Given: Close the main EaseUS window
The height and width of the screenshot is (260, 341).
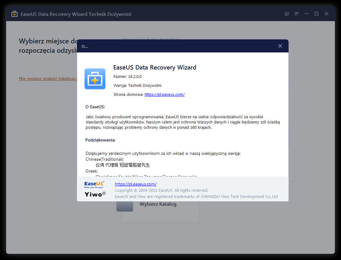Looking at the screenshot, I should [x=326, y=14].
